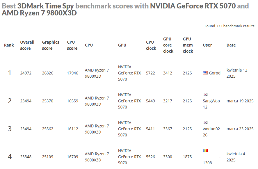Screen dimensions: 258x169
Task: Select rank 3 result score 23494
Action: click(x=26, y=129)
